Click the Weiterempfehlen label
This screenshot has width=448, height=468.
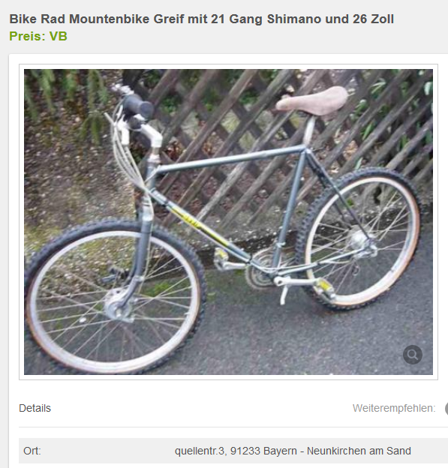click(x=394, y=408)
